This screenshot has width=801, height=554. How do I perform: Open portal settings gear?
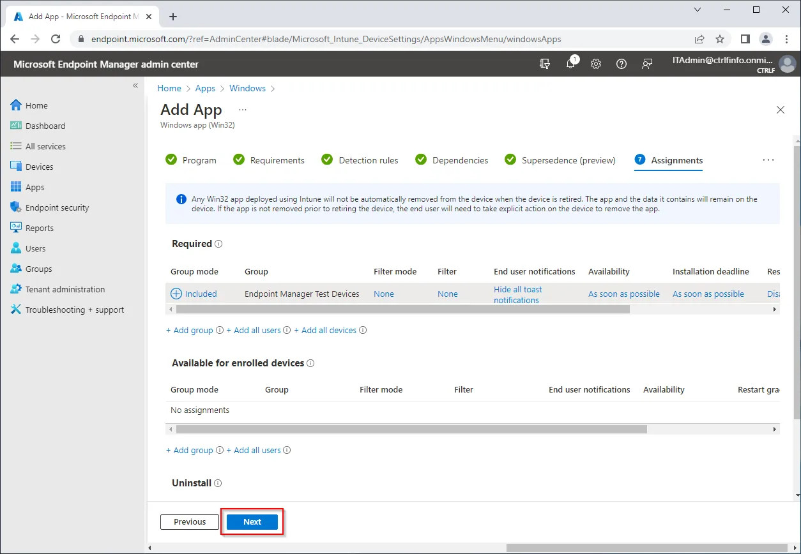tap(596, 64)
